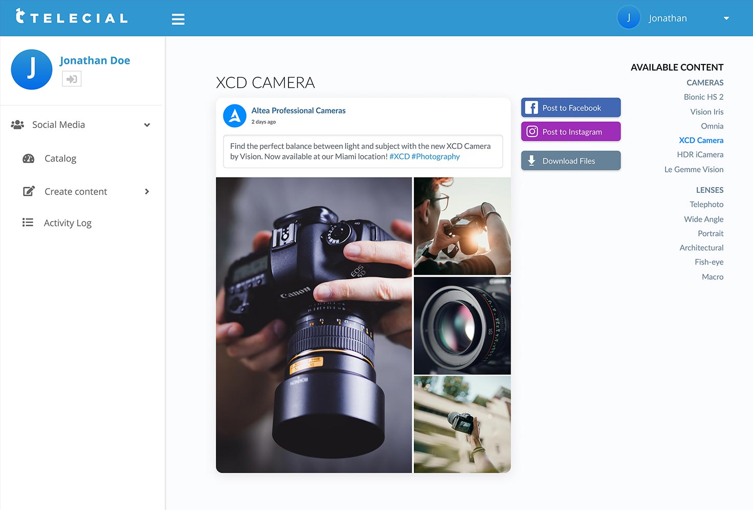Open the hamburger menu icon
This screenshot has width=753, height=510.
tap(178, 19)
